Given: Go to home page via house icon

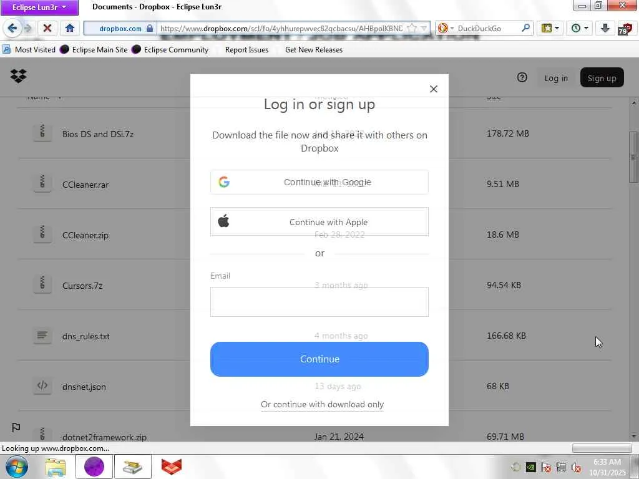Looking at the screenshot, I should 70,28.
